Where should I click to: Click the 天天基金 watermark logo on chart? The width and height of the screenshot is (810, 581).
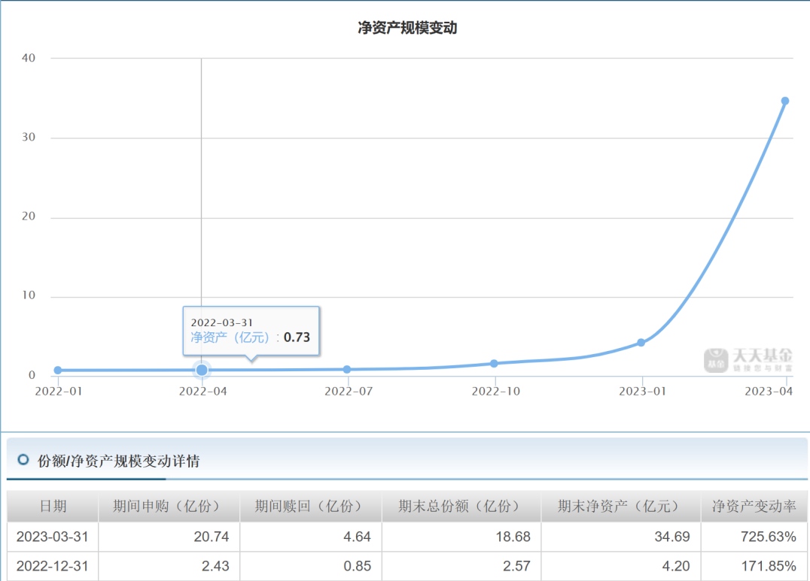(748, 360)
